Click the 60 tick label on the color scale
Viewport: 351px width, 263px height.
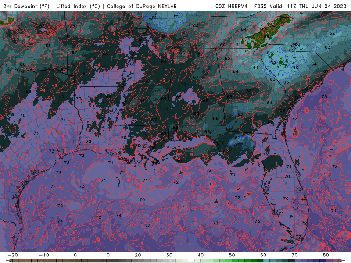coord(263,255)
